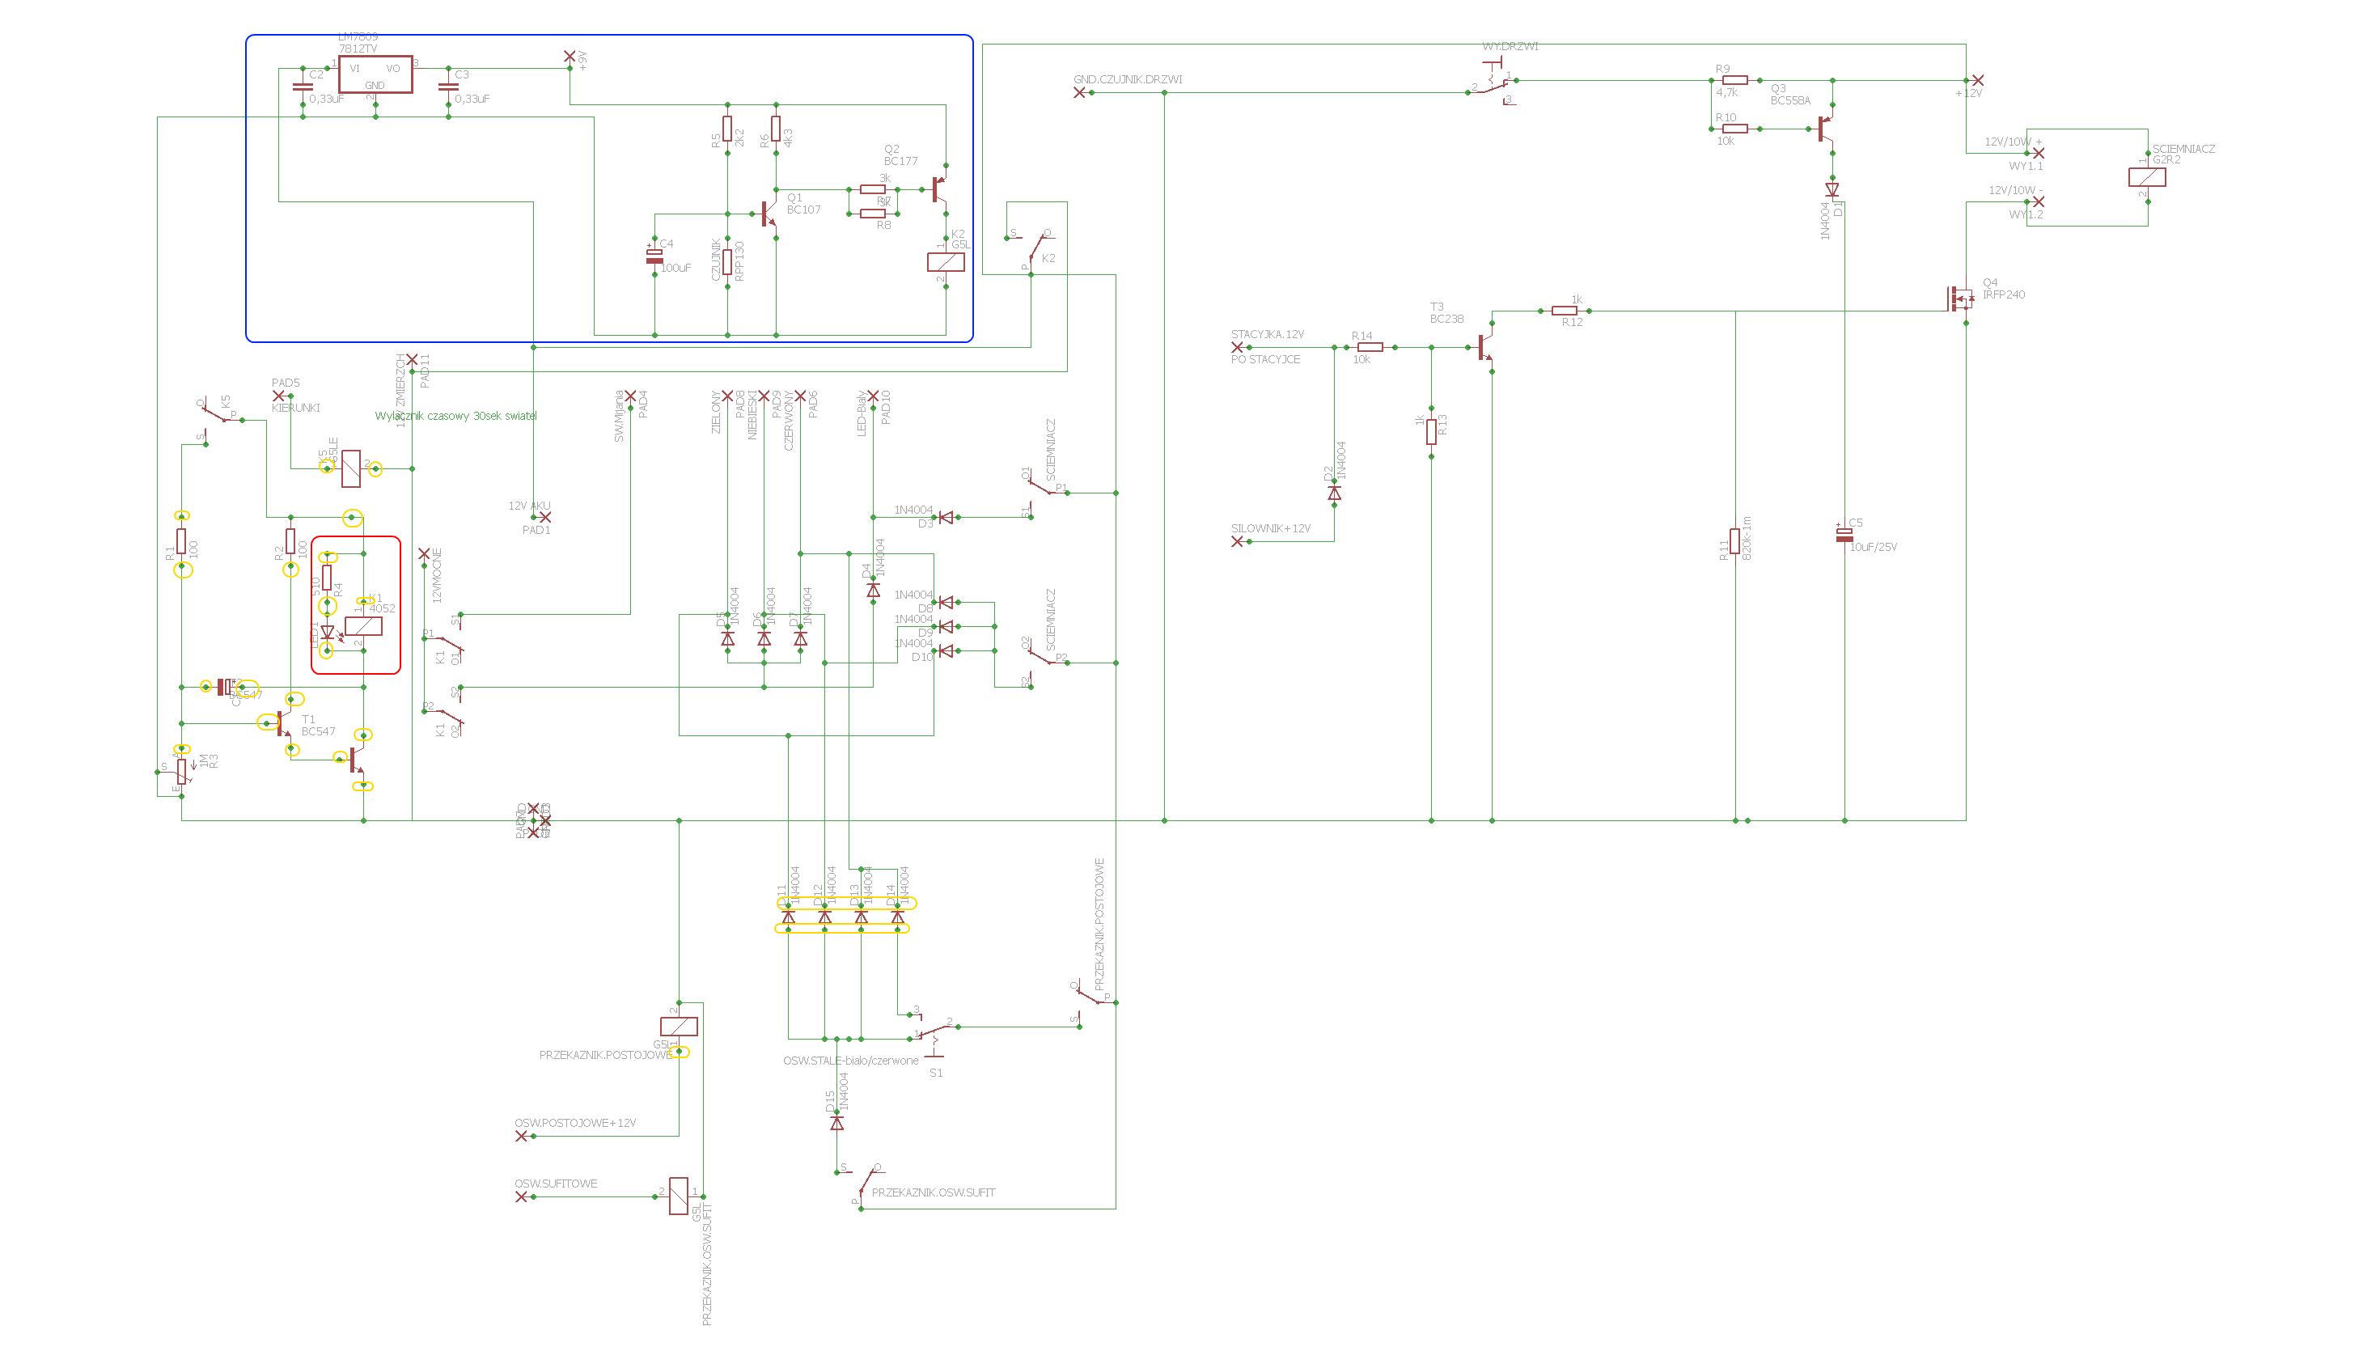This screenshot has width=2363, height=1368.
Task: Click resistor R13 beside T3
Action: [x=1432, y=431]
